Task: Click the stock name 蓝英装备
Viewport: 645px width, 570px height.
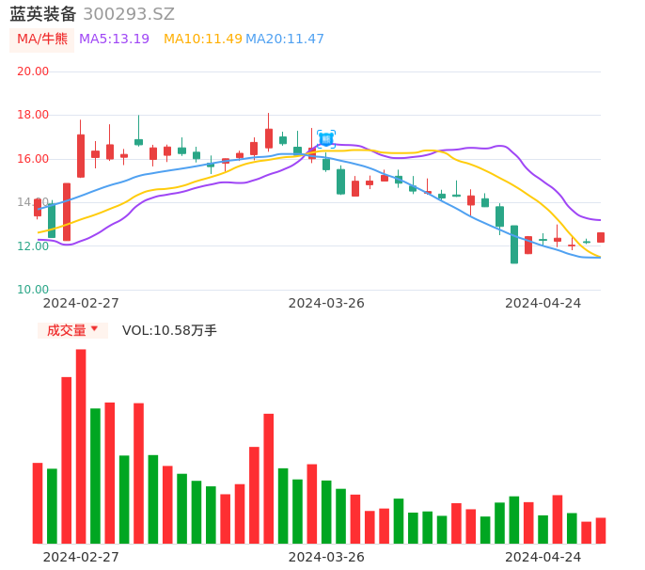Action: tap(43, 14)
